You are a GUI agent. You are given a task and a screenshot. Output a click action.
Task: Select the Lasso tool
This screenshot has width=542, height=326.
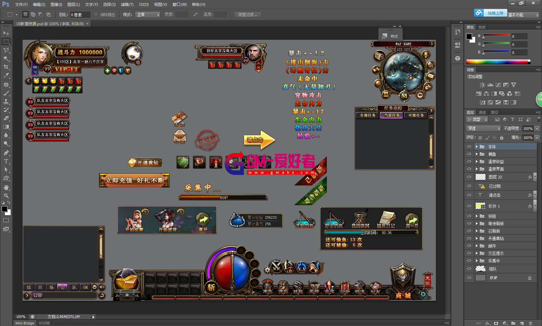click(6, 50)
